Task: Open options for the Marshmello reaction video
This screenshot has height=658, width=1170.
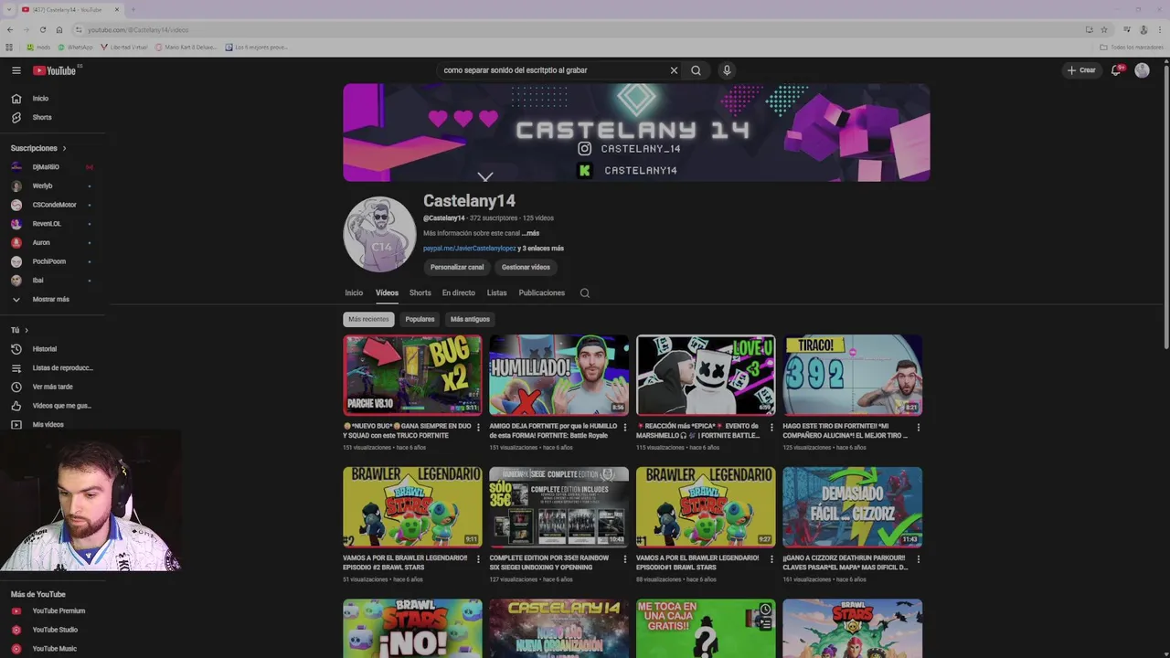Action: [x=771, y=427]
